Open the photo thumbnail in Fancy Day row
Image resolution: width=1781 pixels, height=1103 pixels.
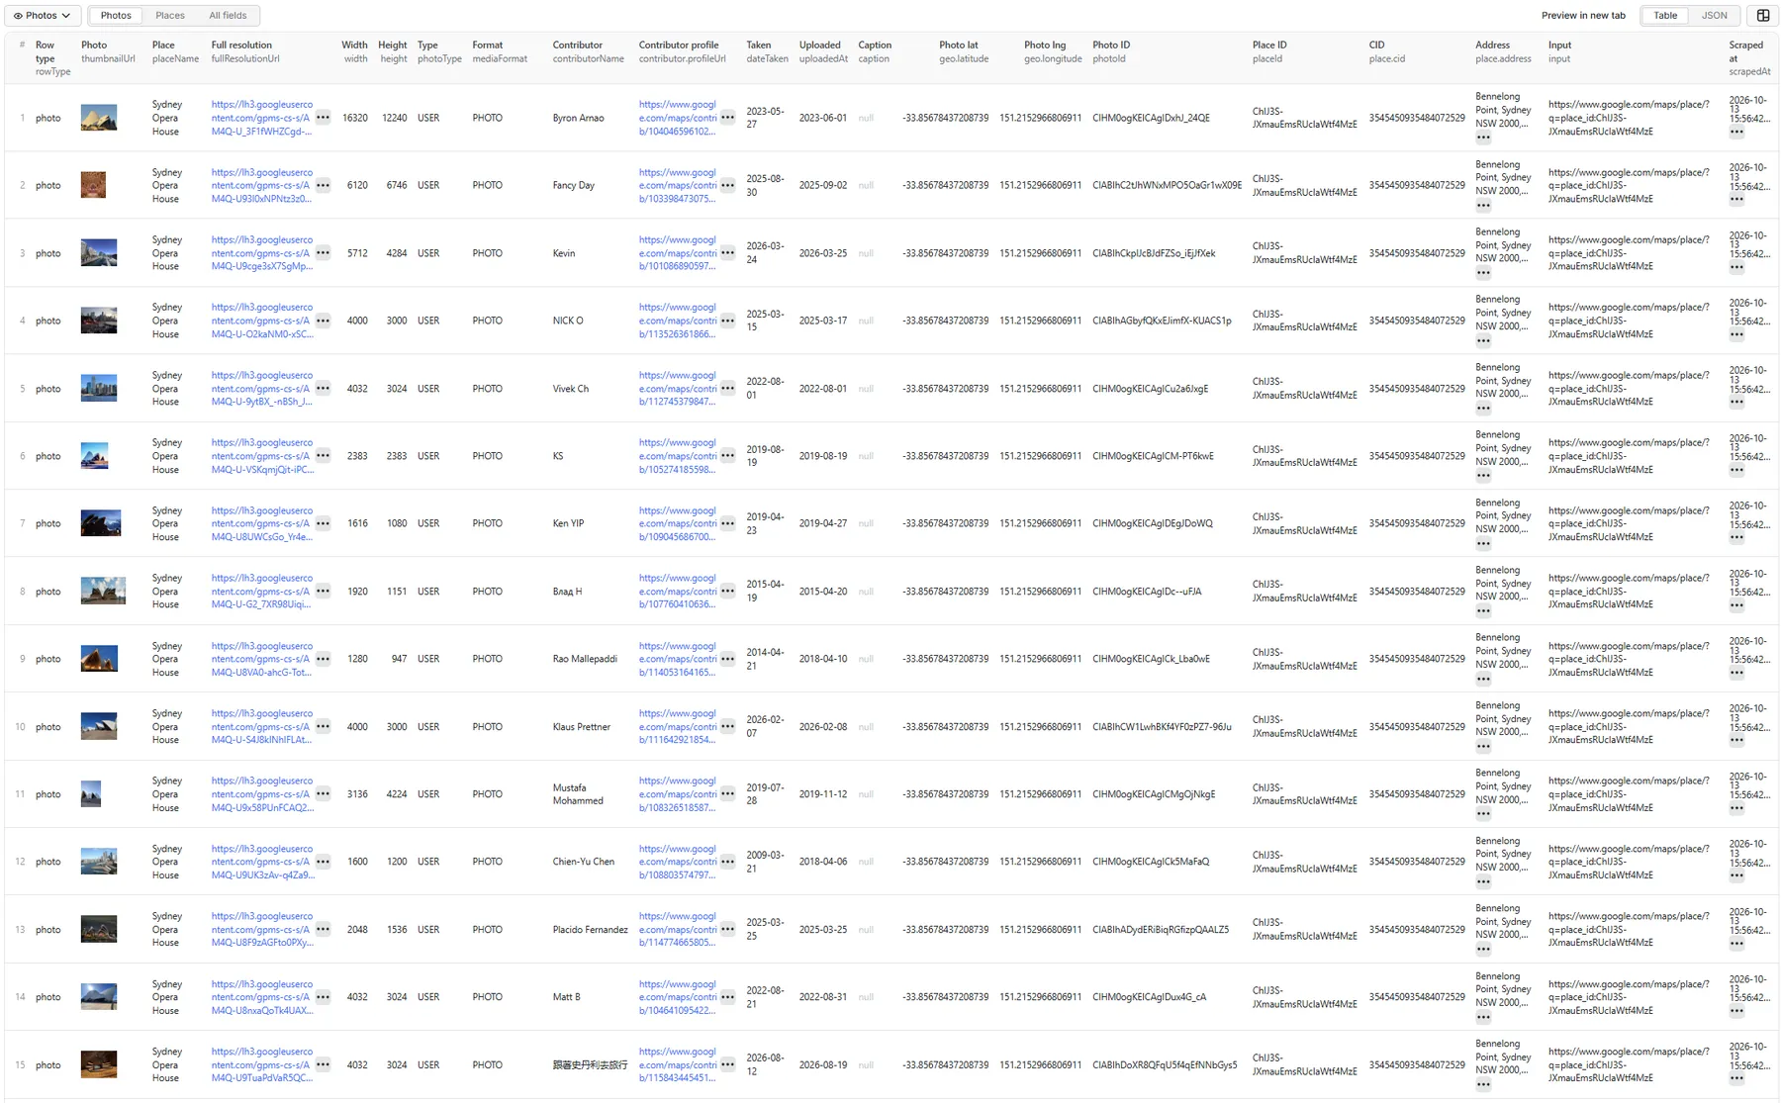tap(93, 185)
